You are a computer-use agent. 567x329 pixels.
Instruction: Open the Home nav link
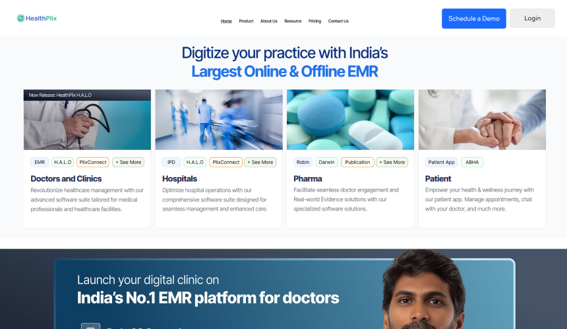point(226,21)
